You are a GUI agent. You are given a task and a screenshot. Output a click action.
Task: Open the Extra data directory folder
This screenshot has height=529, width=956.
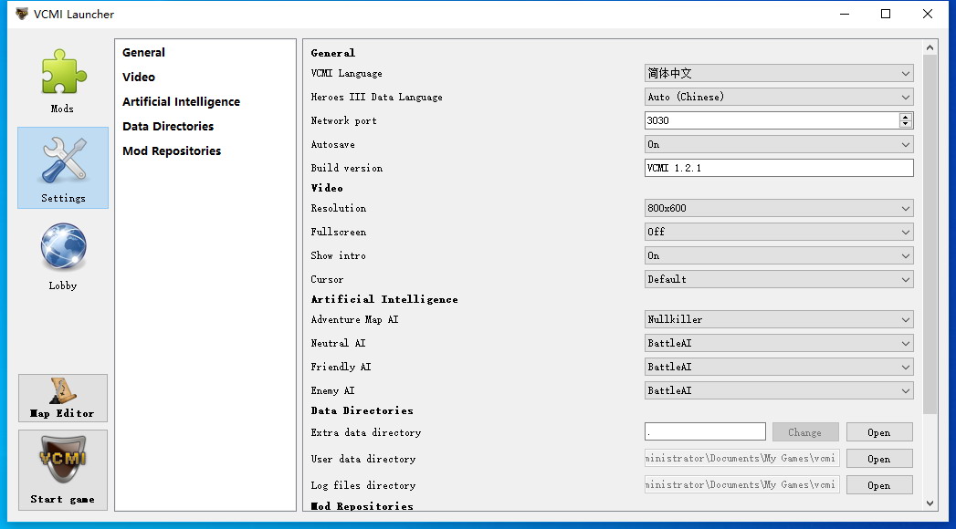[x=879, y=432]
